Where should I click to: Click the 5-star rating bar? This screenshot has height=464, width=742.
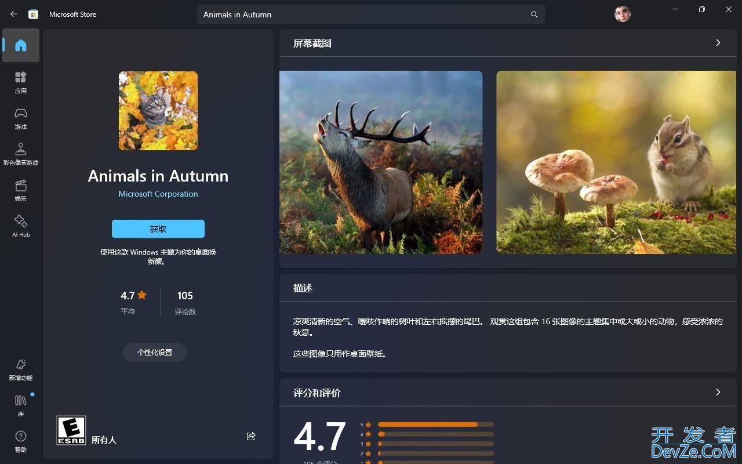(x=436, y=425)
